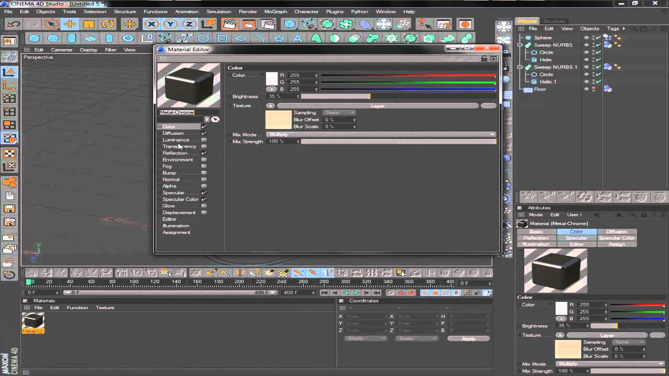Click the cylinder primitive icon
This screenshot has width=669, height=376.
coord(72,38)
